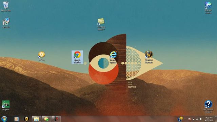The width and height of the screenshot is (217, 122).
Task: Show hidden tray icons arrow
Action: [x=185, y=119]
